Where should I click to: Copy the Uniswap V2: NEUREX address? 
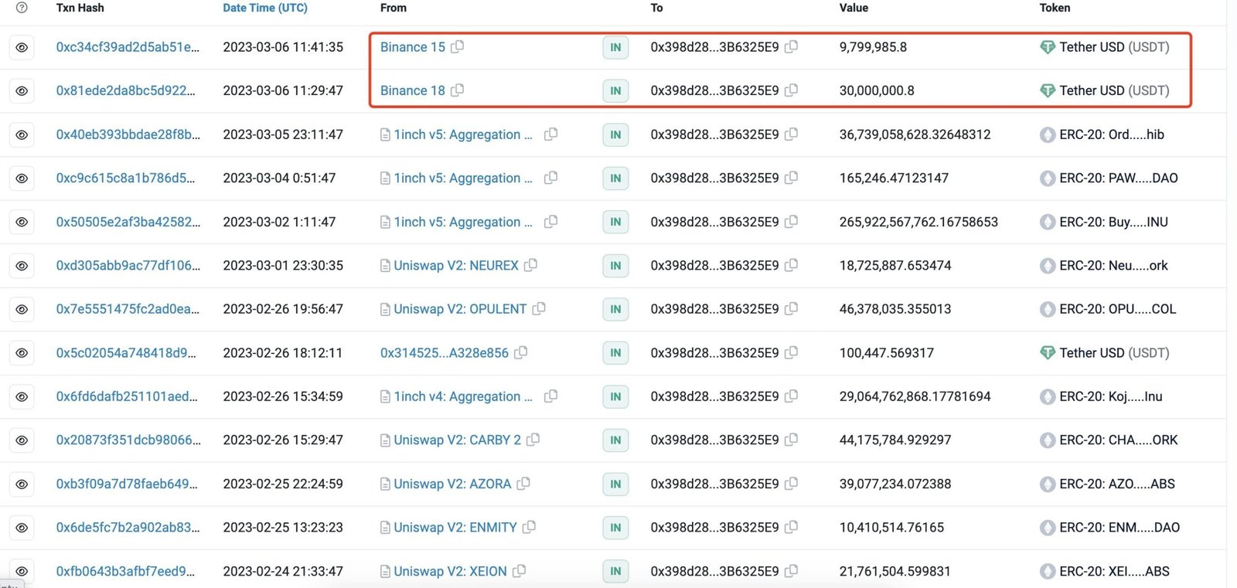530,265
